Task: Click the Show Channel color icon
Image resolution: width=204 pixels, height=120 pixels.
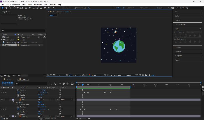Action: point(90,75)
